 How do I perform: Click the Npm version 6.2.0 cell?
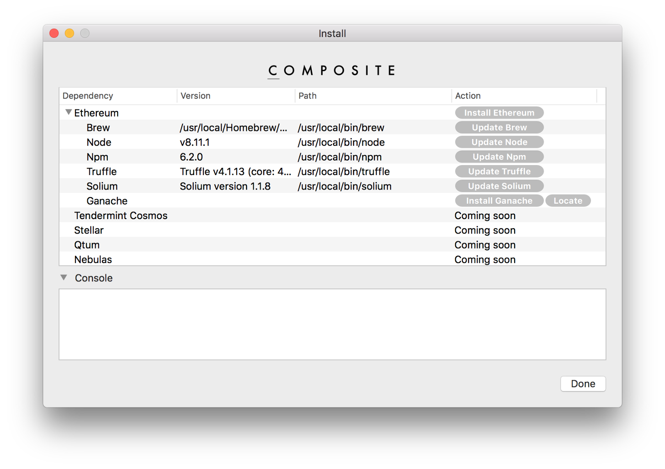tap(191, 157)
